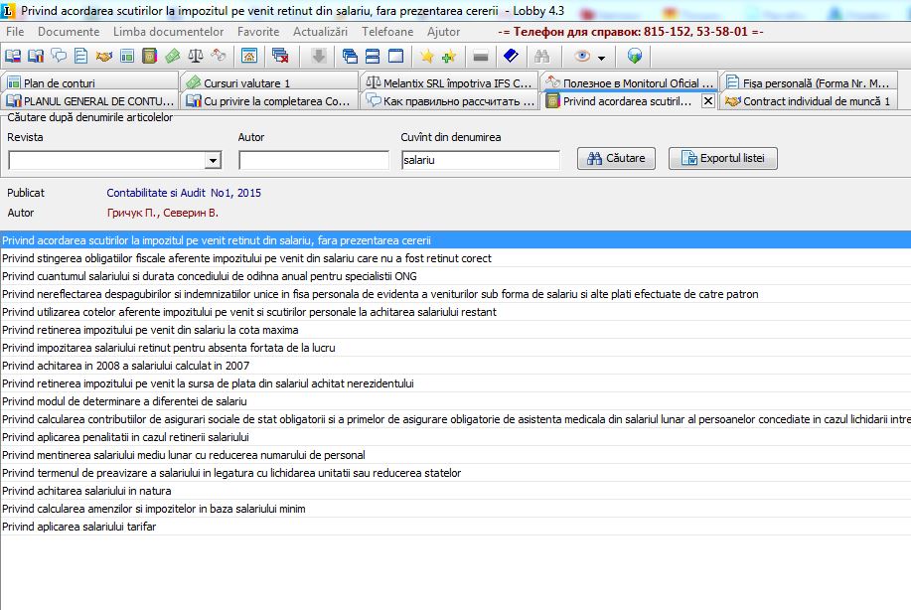Click the Contabilitate si Audit No1, 2015 link
The height and width of the screenshot is (610, 911).
tap(184, 193)
